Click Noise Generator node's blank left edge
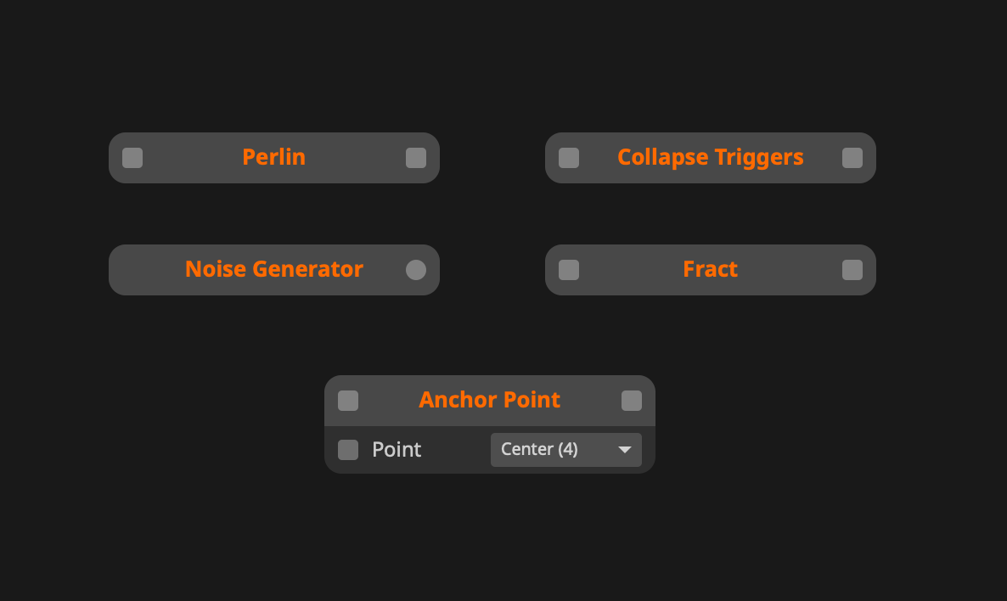The height and width of the screenshot is (601, 1007). pos(136,270)
